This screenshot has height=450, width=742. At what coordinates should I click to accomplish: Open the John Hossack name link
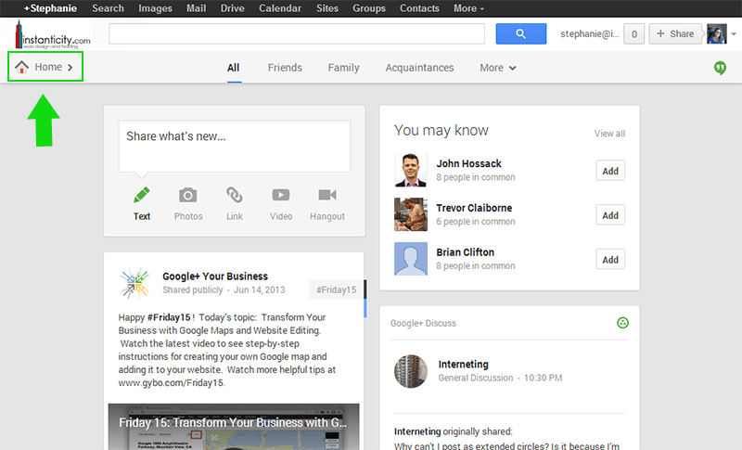468,163
